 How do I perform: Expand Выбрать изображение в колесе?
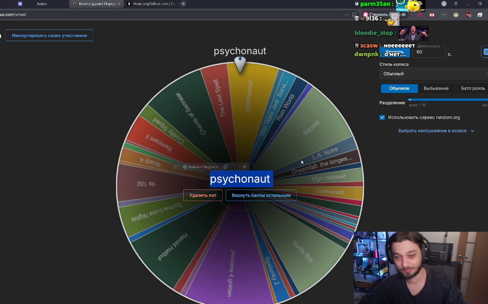tap(436, 131)
